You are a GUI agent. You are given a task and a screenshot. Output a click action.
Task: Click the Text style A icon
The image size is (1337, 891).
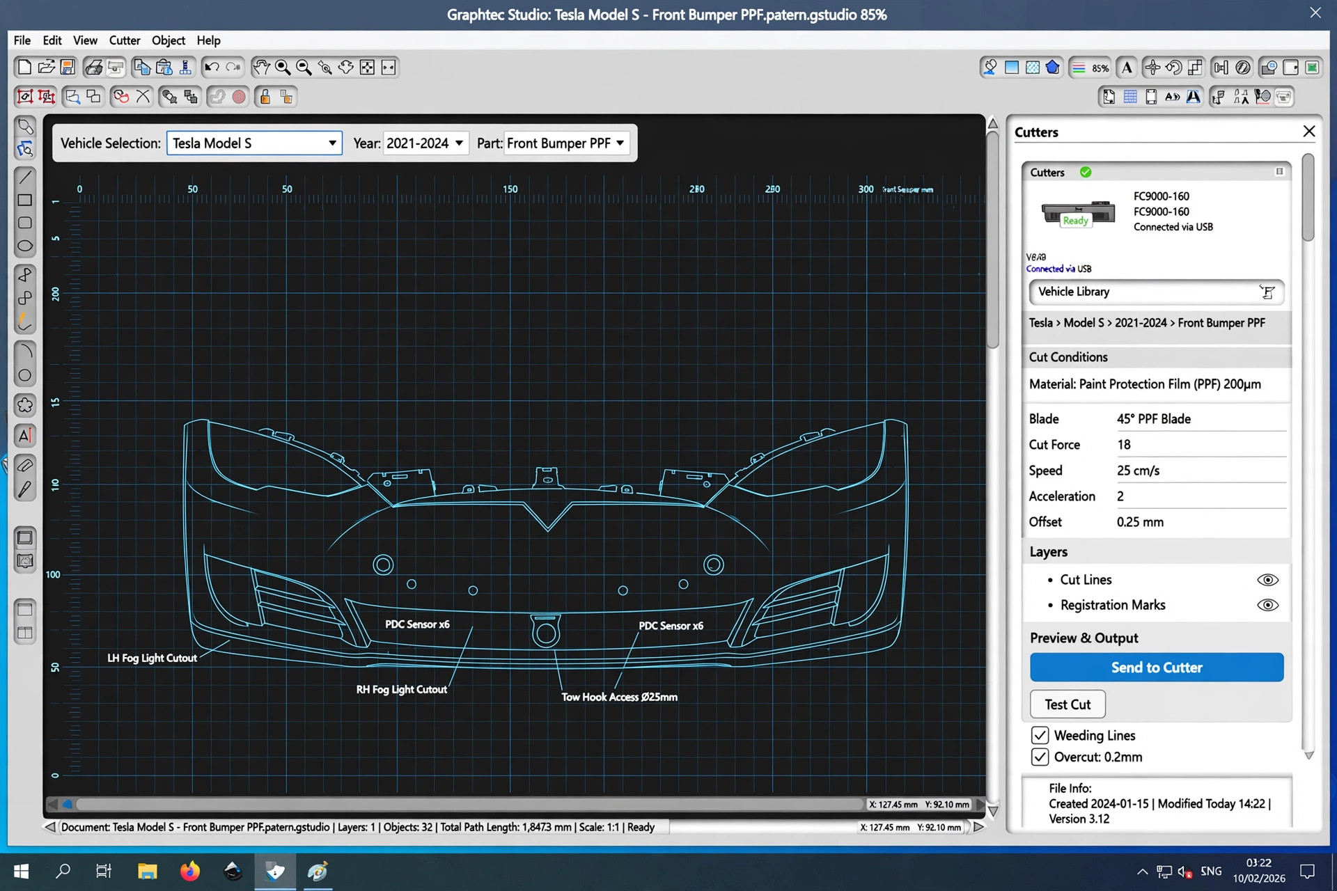[x=1127, y=68]
